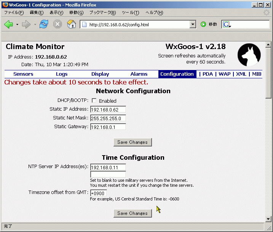Click the scrollbar down arrow
The width and height of the screenshot is (273, 232).
(268, 219)
